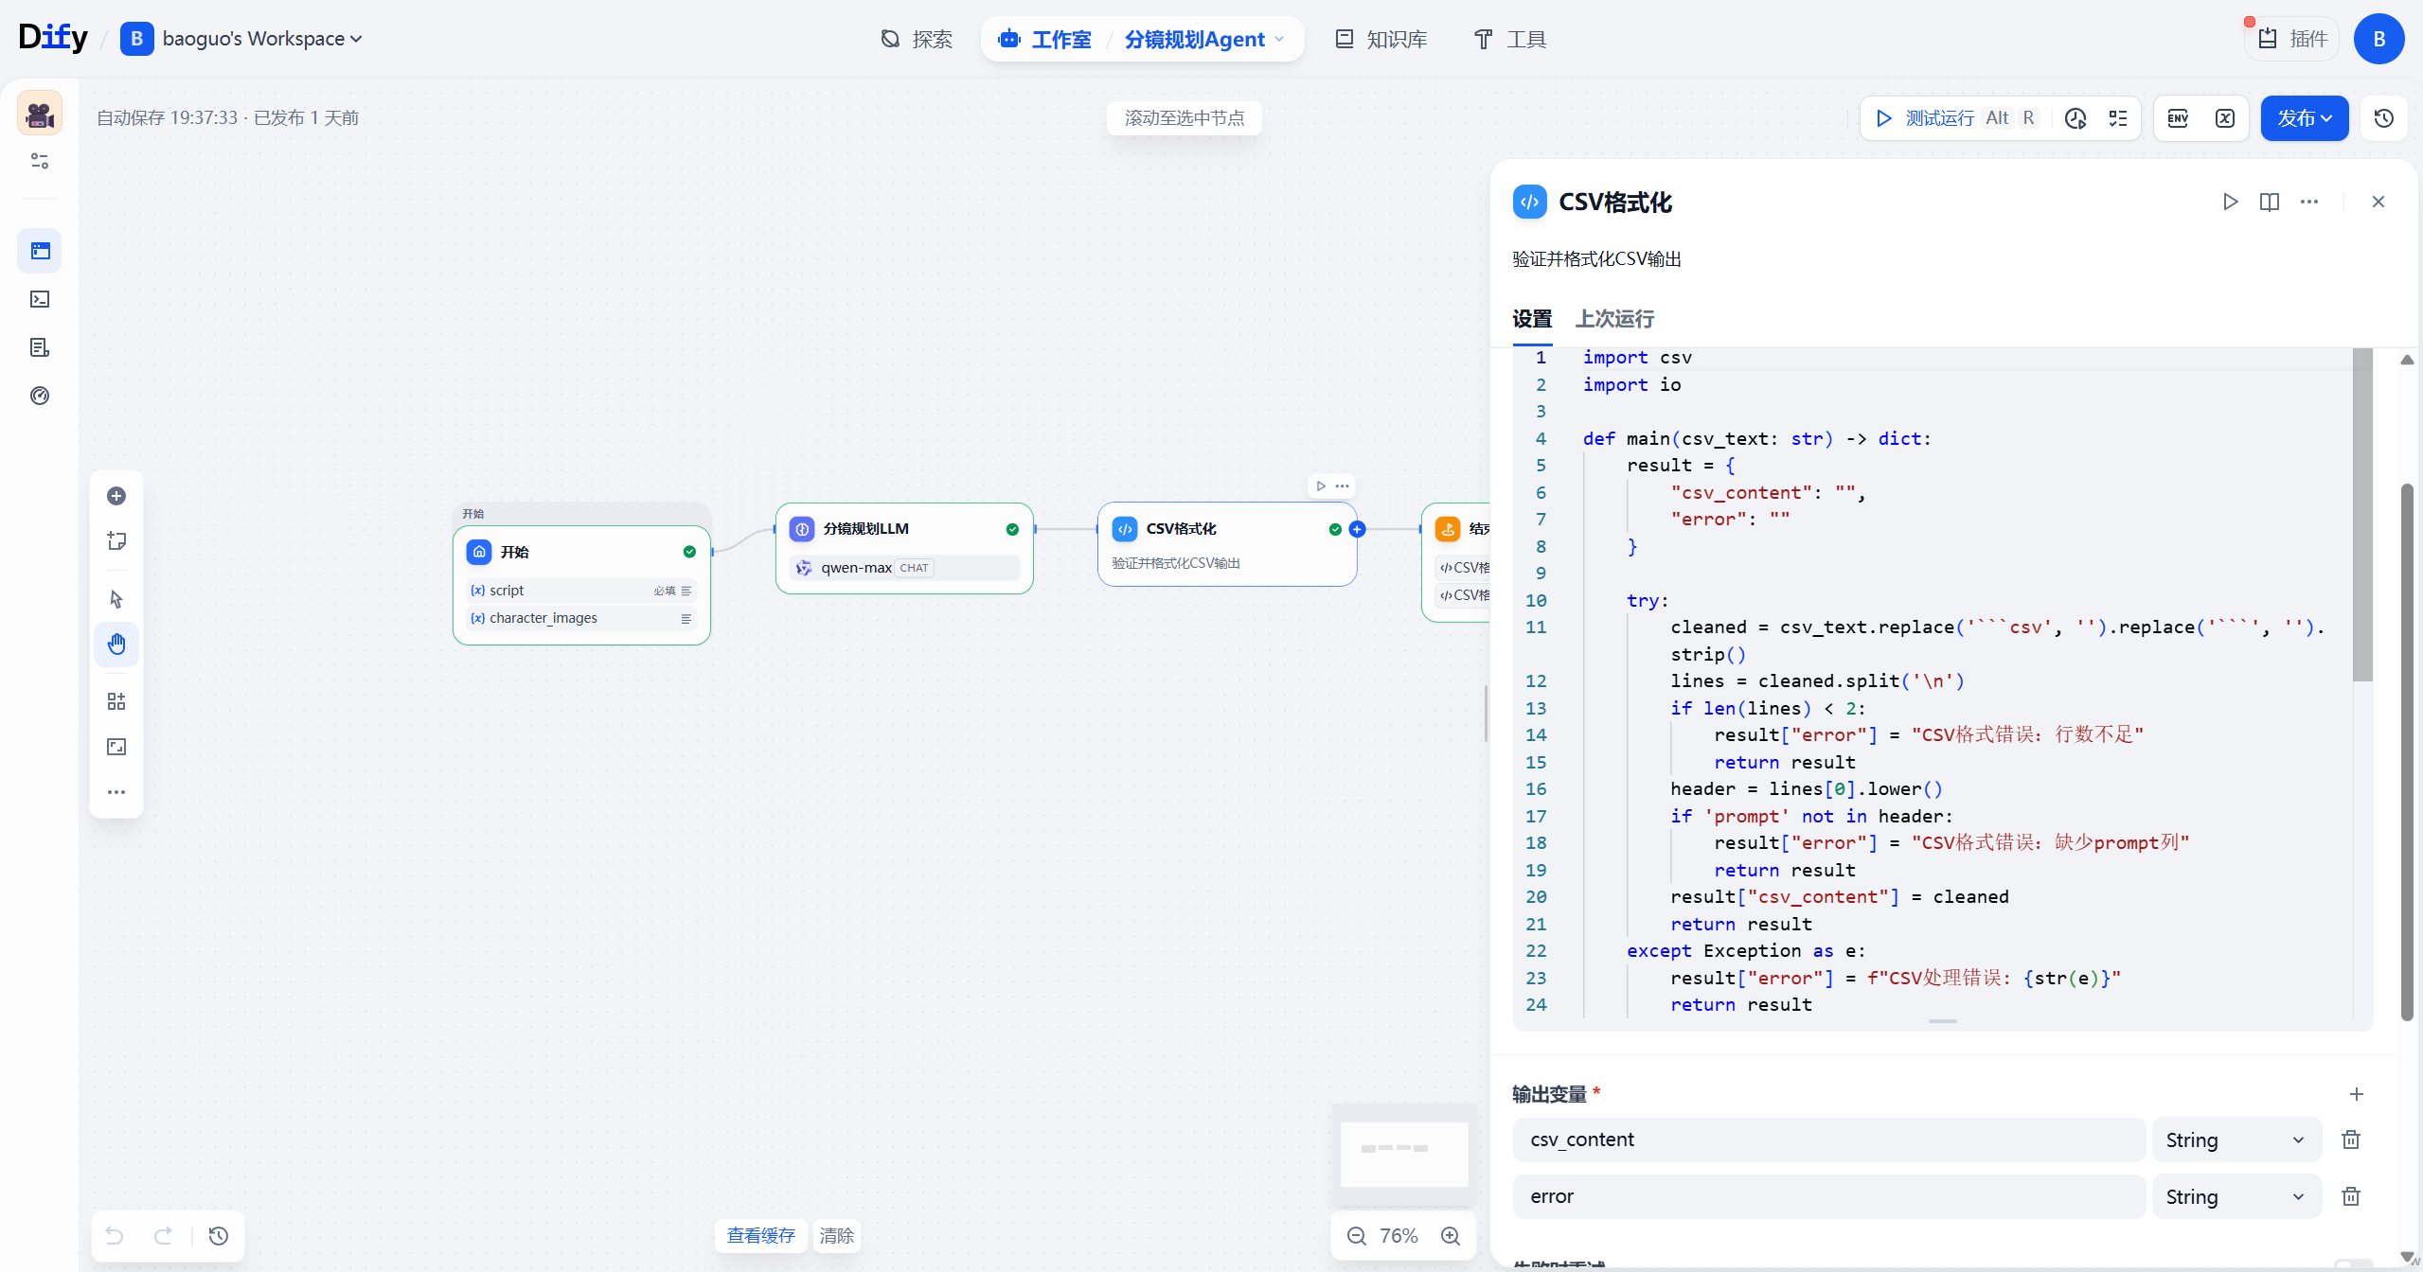Open the ENV environment variables panel
The height and width of the screenshot is (1272, 2423).
pyautogui.click(x=2178, y=118)
